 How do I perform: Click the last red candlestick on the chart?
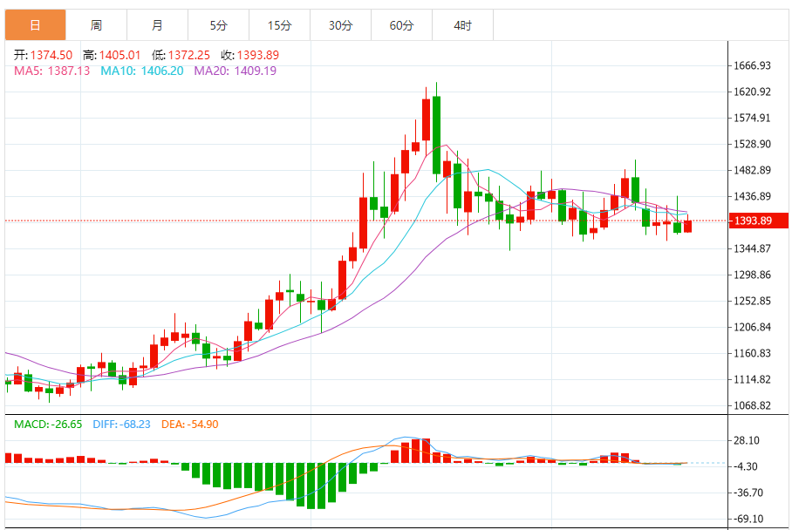coord(687,226)
